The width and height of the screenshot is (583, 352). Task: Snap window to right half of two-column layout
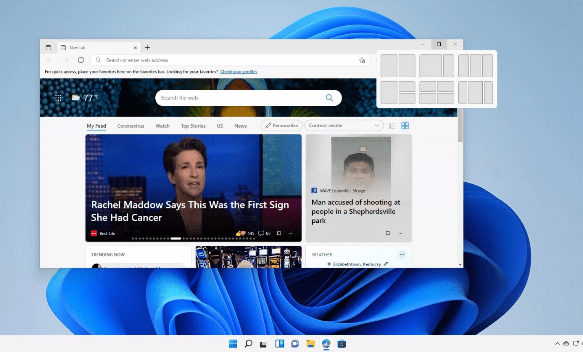click(407, 66)
